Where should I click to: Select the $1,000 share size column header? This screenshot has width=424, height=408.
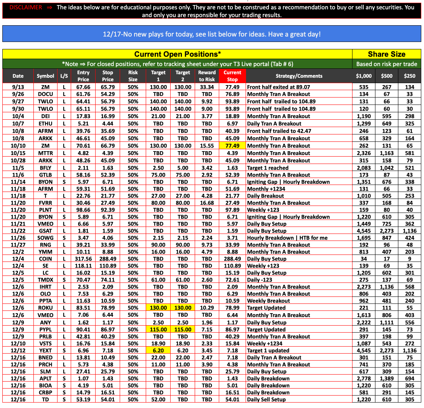coord(364,76)
